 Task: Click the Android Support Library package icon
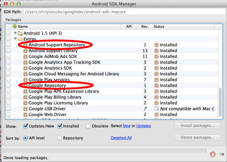pos(25,51)
